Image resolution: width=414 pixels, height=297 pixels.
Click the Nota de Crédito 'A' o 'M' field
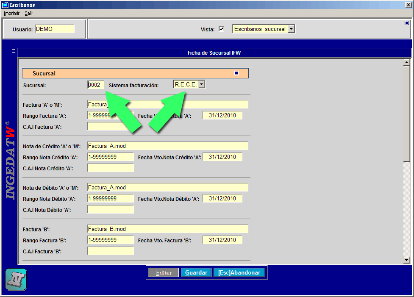coord(168,146)
